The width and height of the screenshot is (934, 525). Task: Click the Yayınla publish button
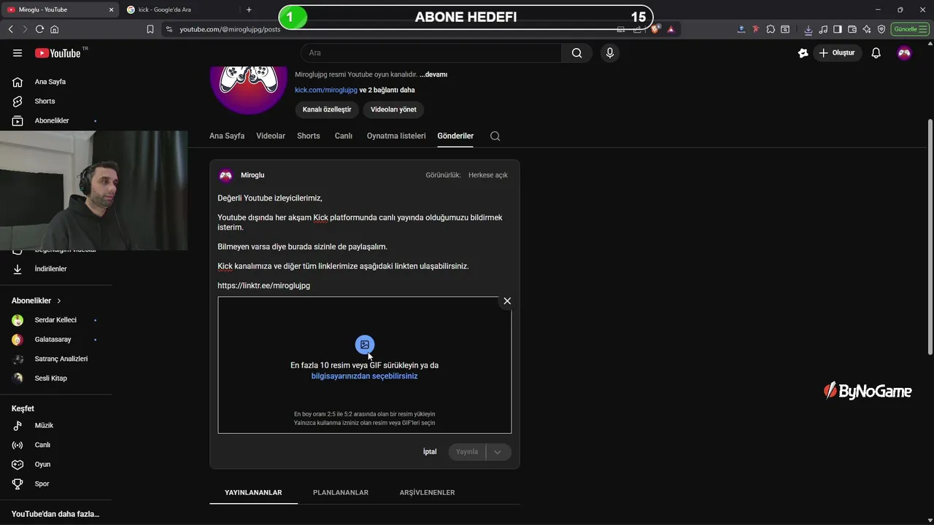pos(467,452)
